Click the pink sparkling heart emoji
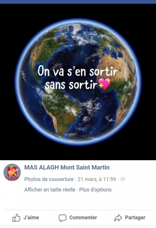Screen dimensions: 156x228 click(104, 84)
